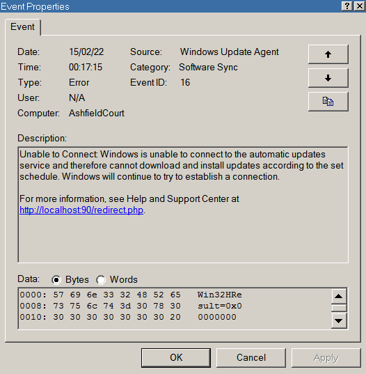Click the data box scrollbar thumb
The height and width of the screenshot is (374, 366).
(339, 308)
